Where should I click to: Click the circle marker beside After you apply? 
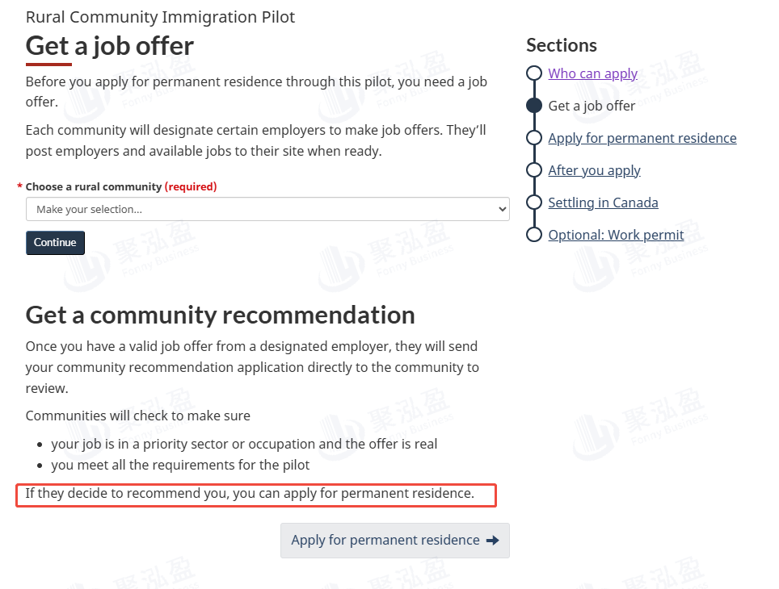[x=533, y=170]
